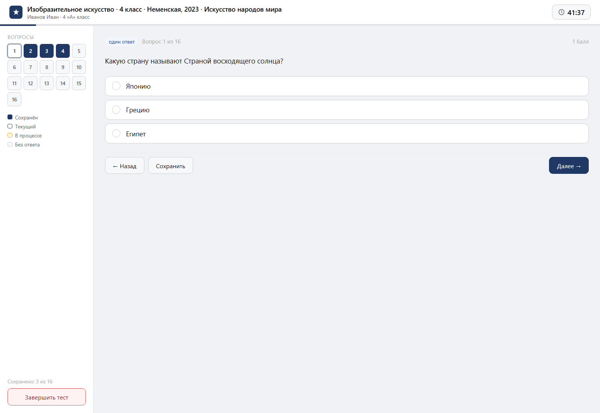Click the star logo icon in header
This screenshot has width=600, height=413.
point(16,12)
